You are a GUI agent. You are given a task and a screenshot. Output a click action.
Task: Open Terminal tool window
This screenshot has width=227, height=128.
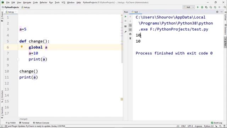coord(24,123)
